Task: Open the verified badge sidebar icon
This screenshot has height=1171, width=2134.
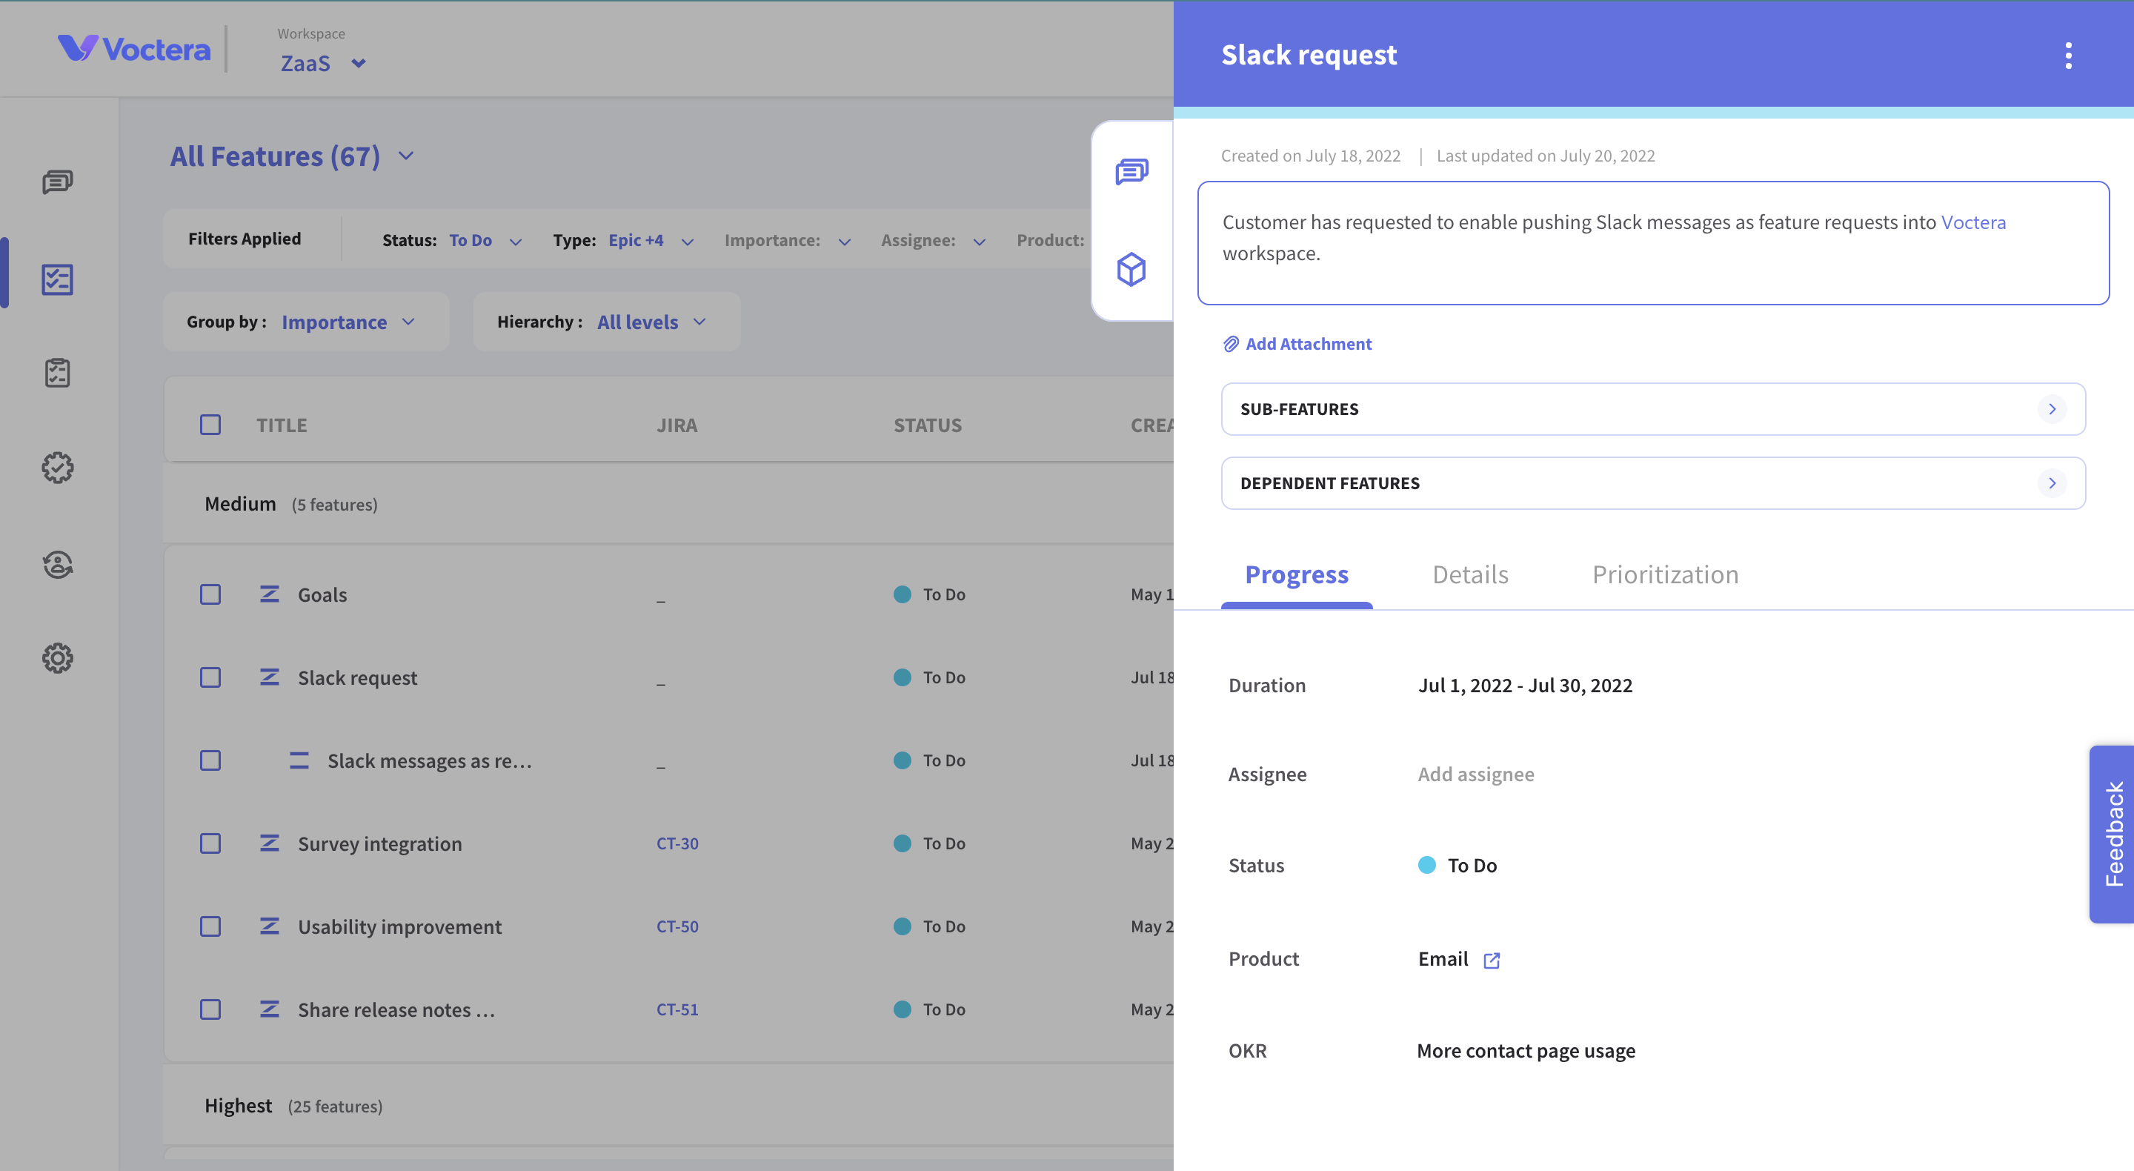Action: pos(57,468)
